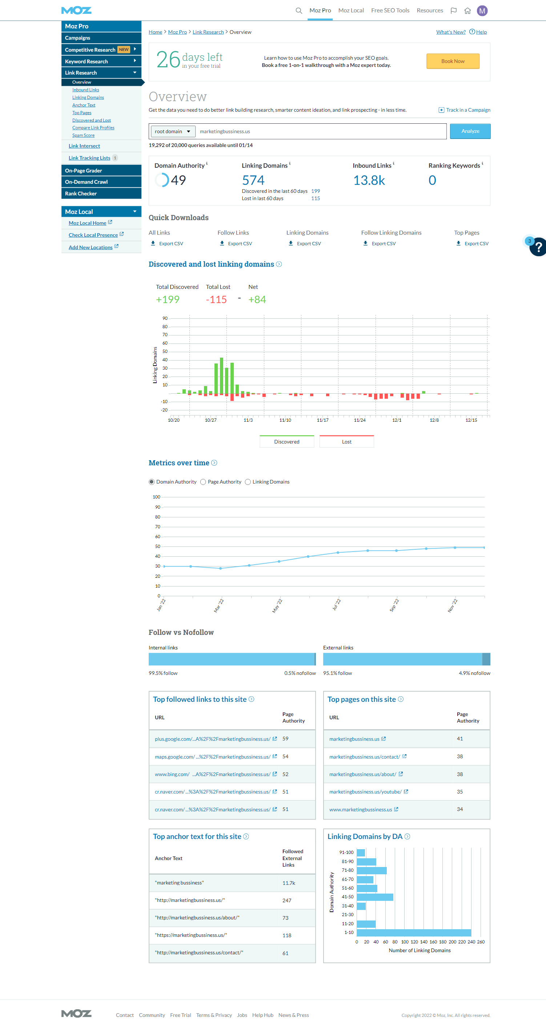
Task: Open info icon next to Top anchor text
Action: pyautogui.click(x=246, y=836)
